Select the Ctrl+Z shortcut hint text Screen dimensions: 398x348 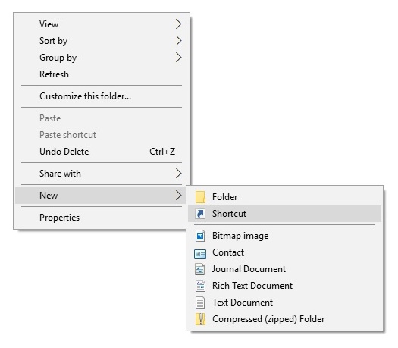[x=162, y=152]
